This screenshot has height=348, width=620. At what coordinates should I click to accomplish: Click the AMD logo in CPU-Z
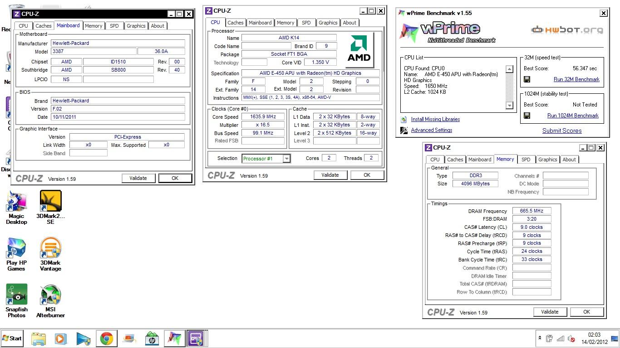[x=360, y=49]
